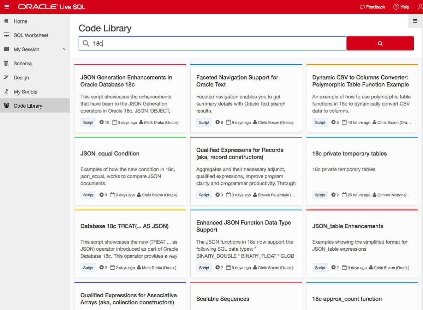Viewport: 423px width, 310px height.
Task: Click Script tag on Faceted Navigation card
Action: point(204,123)
